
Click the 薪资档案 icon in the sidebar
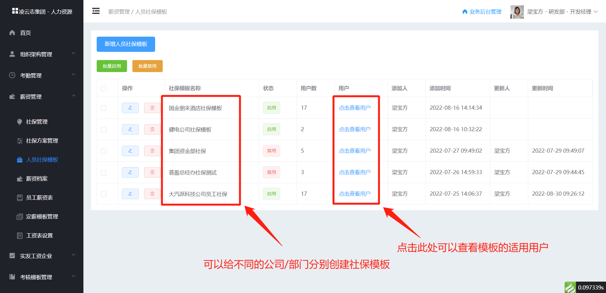point(20,179)
